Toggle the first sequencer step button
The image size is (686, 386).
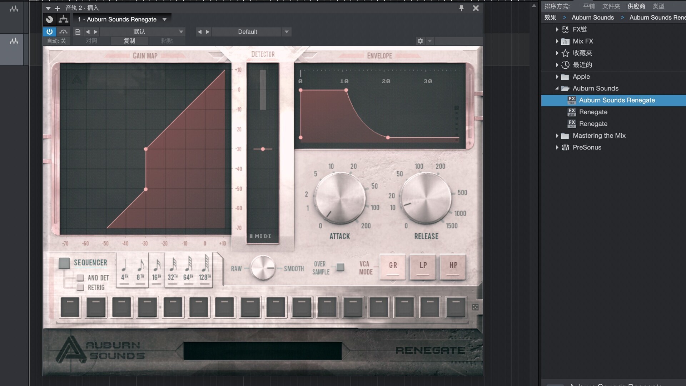(70, 307)
